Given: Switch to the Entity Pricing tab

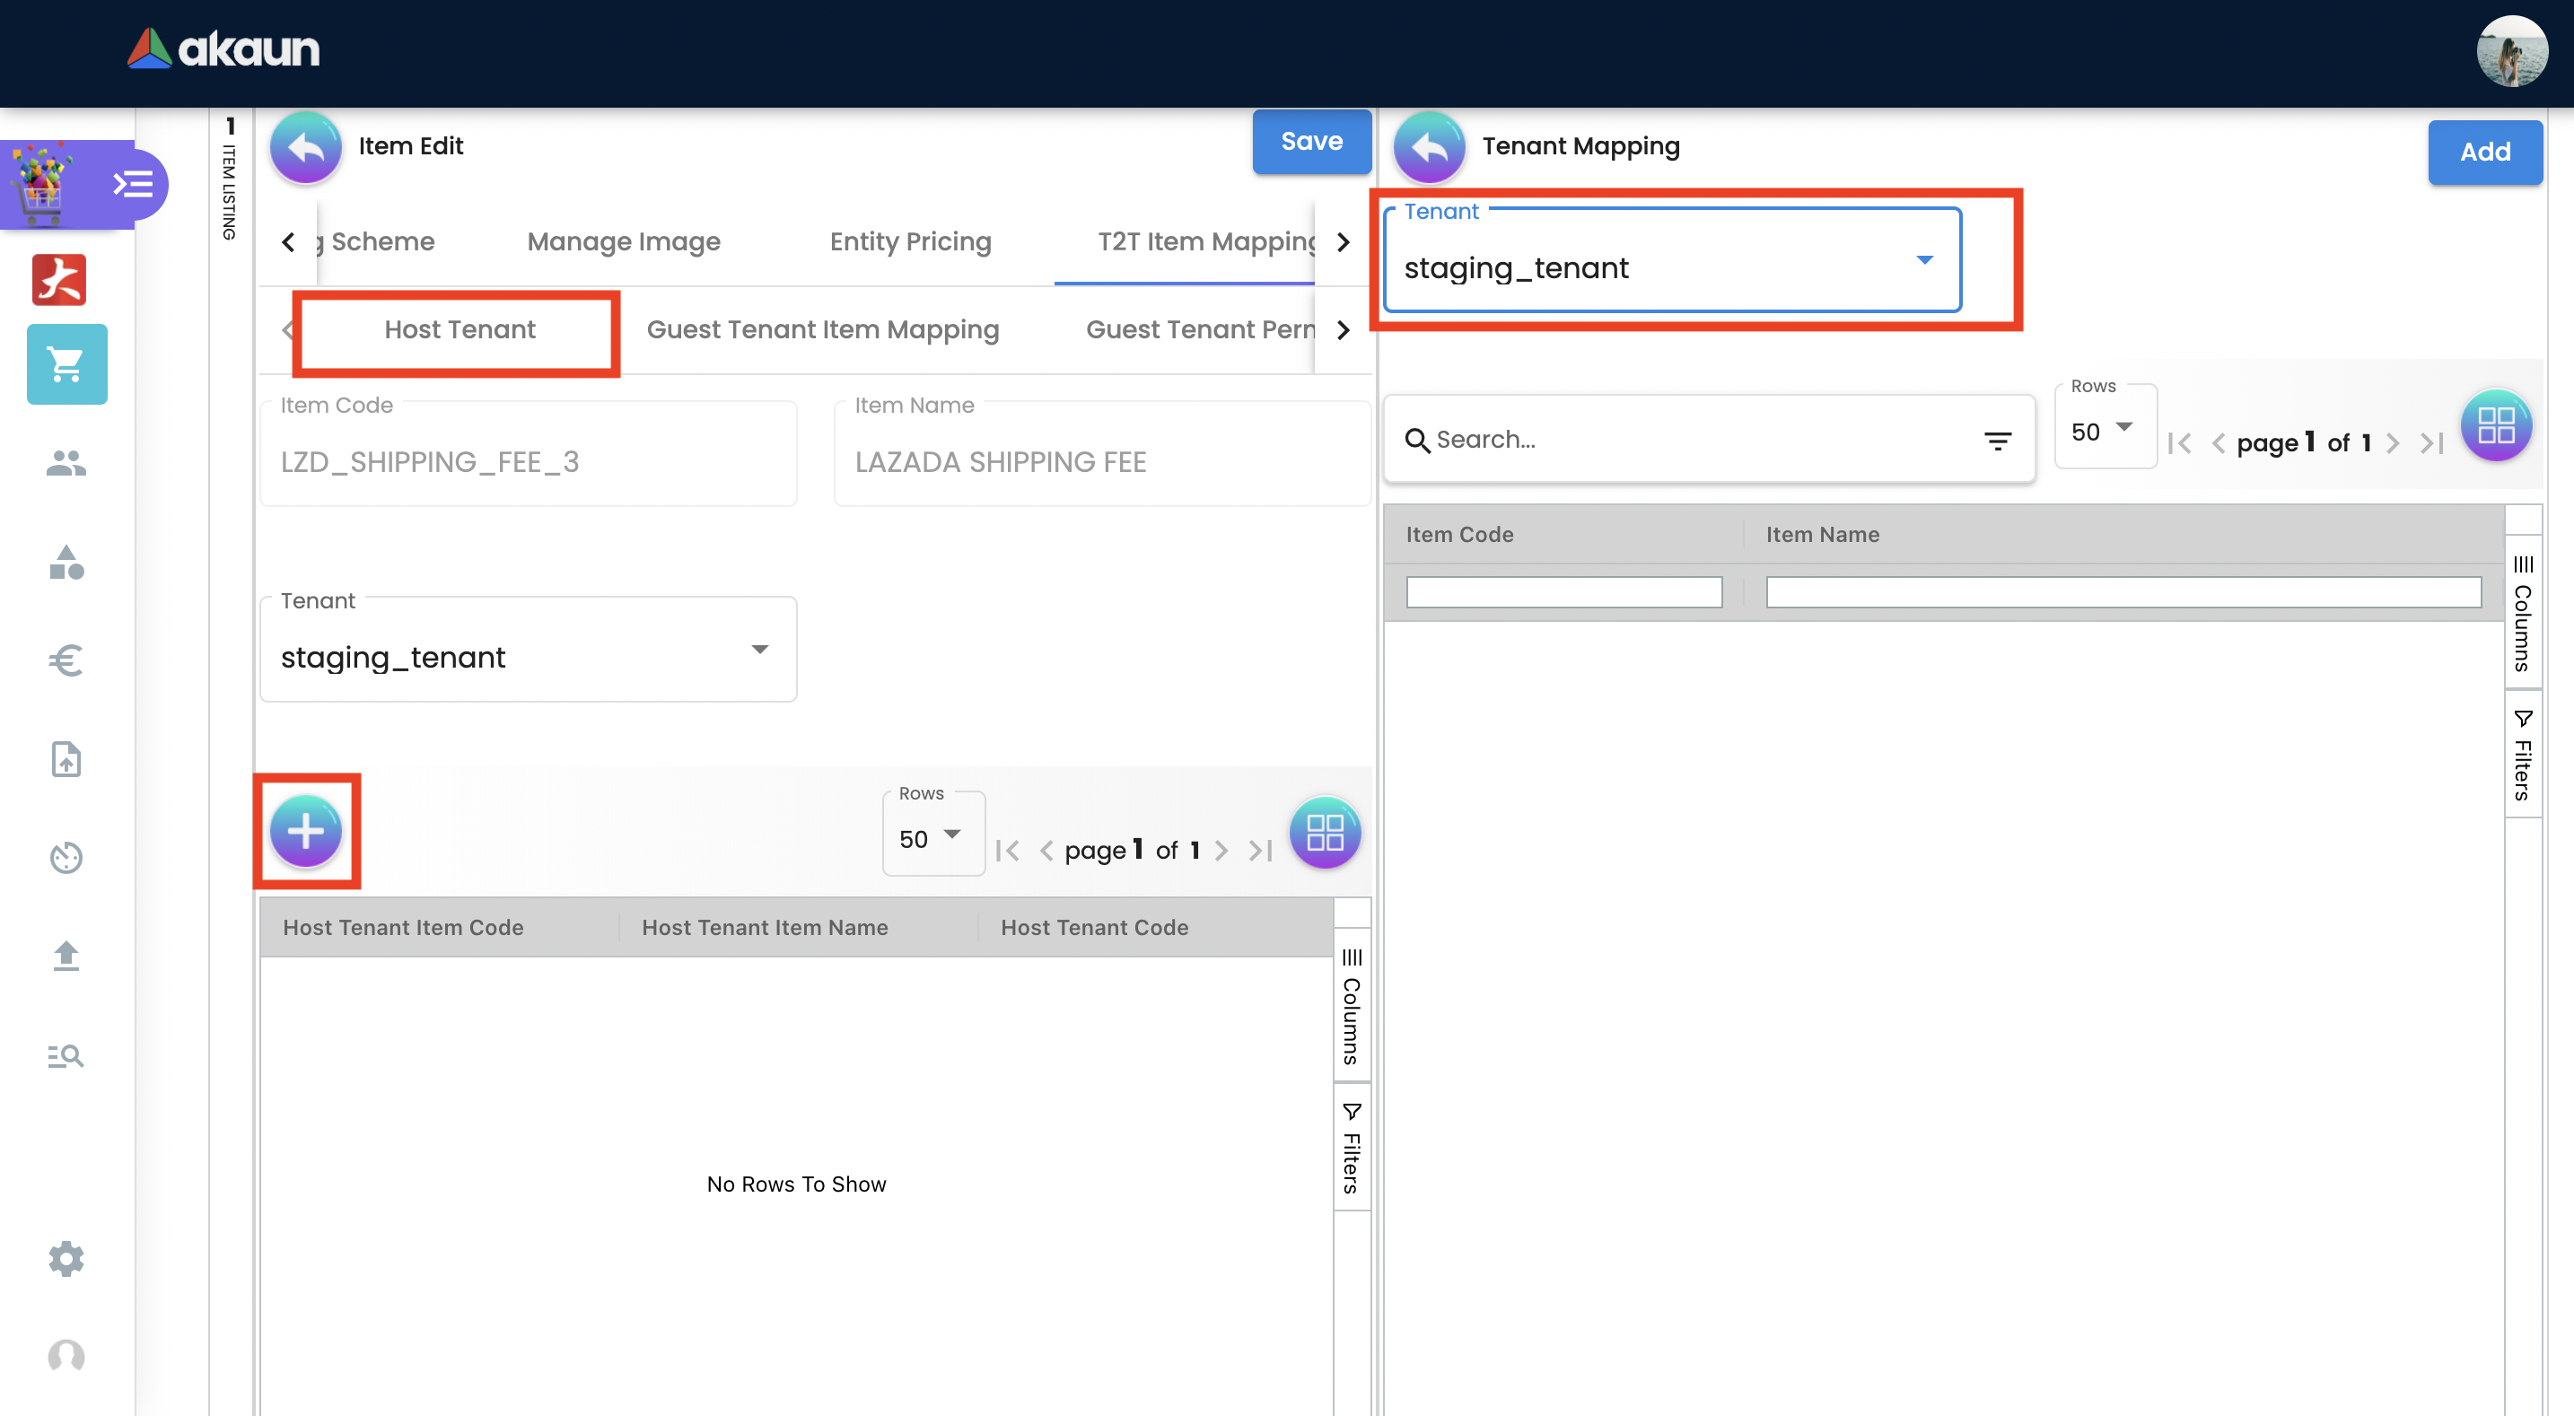Looking at the screenshot, I should point(909,241).
